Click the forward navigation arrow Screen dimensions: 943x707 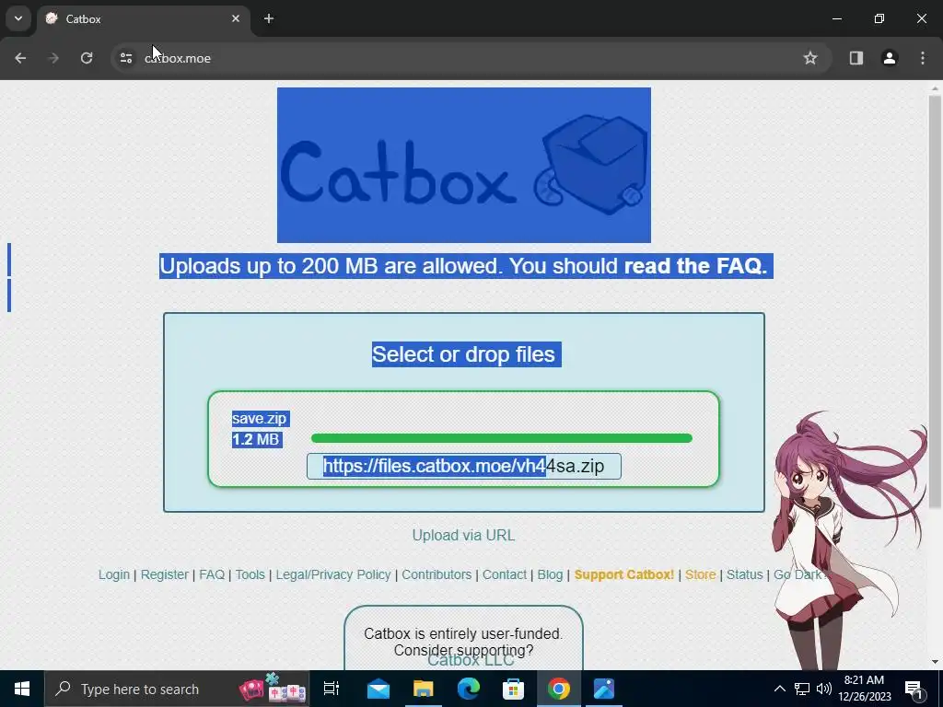point(53,58)
